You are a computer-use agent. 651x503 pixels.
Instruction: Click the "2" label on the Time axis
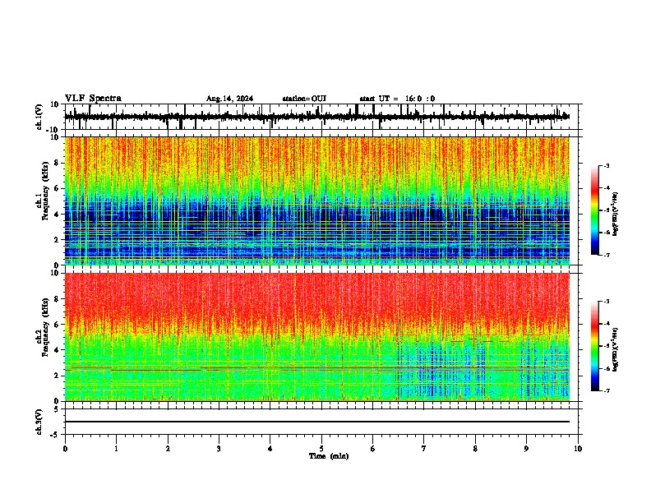tap(168, 449)
